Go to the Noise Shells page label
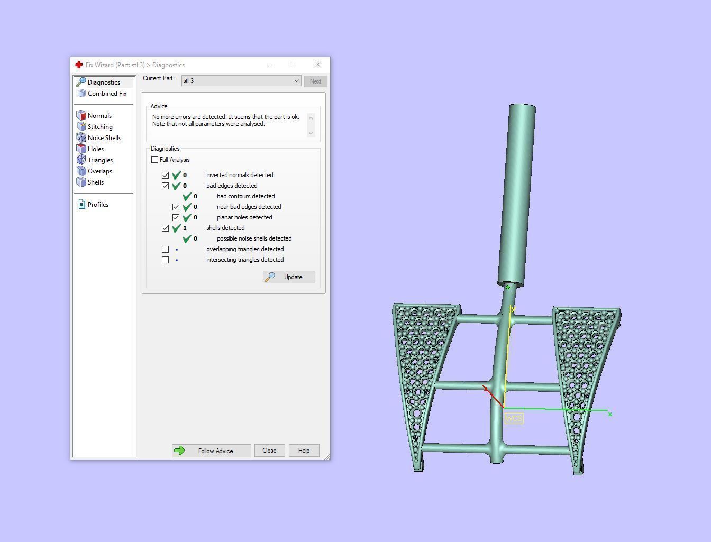The image size is (711, 542). click(x=104, y=138)
